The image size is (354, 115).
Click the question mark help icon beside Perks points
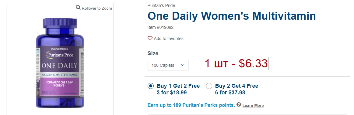coord(239,105)
